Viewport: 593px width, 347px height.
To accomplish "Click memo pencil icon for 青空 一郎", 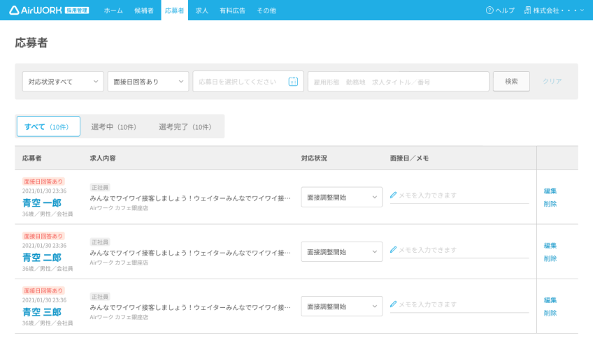I will click(x=393, y=195).
